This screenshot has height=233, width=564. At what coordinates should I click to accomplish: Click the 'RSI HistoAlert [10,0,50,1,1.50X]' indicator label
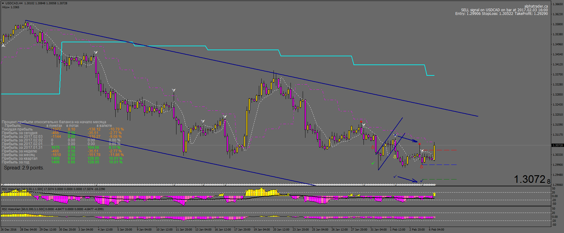23,189
